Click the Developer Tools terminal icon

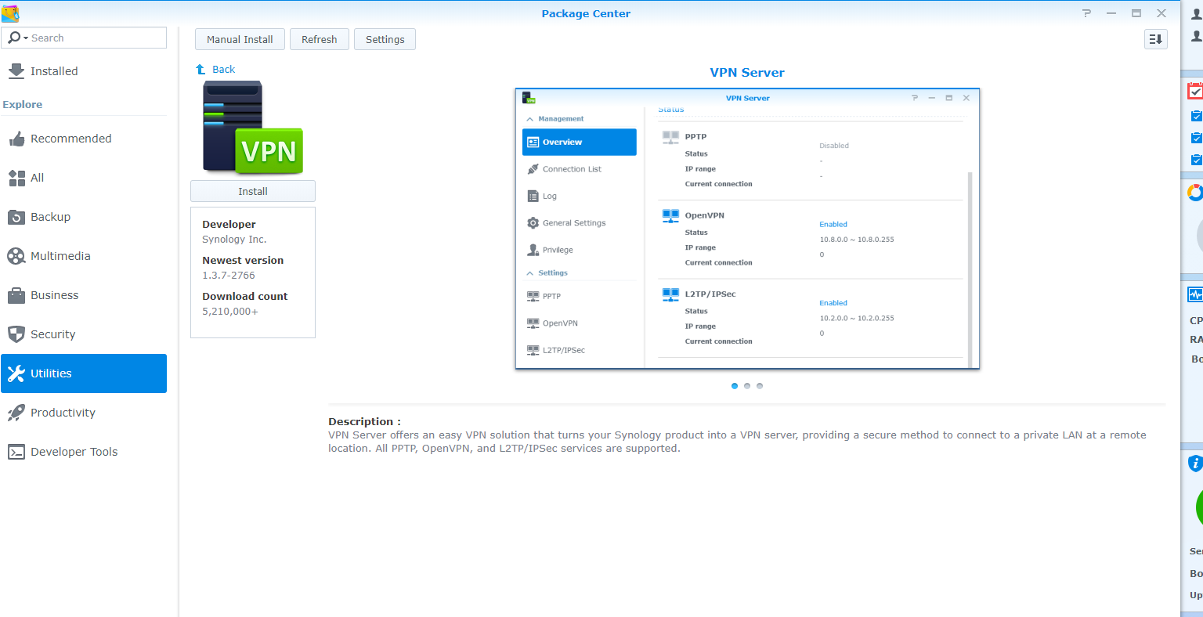(16, 452)
